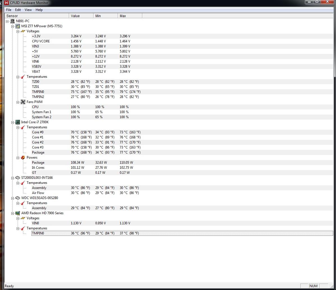This screenshot has height=290, width=336.
Task: Collapse the AMD Radeon HD 7900 node
Action: click(13, 213)
